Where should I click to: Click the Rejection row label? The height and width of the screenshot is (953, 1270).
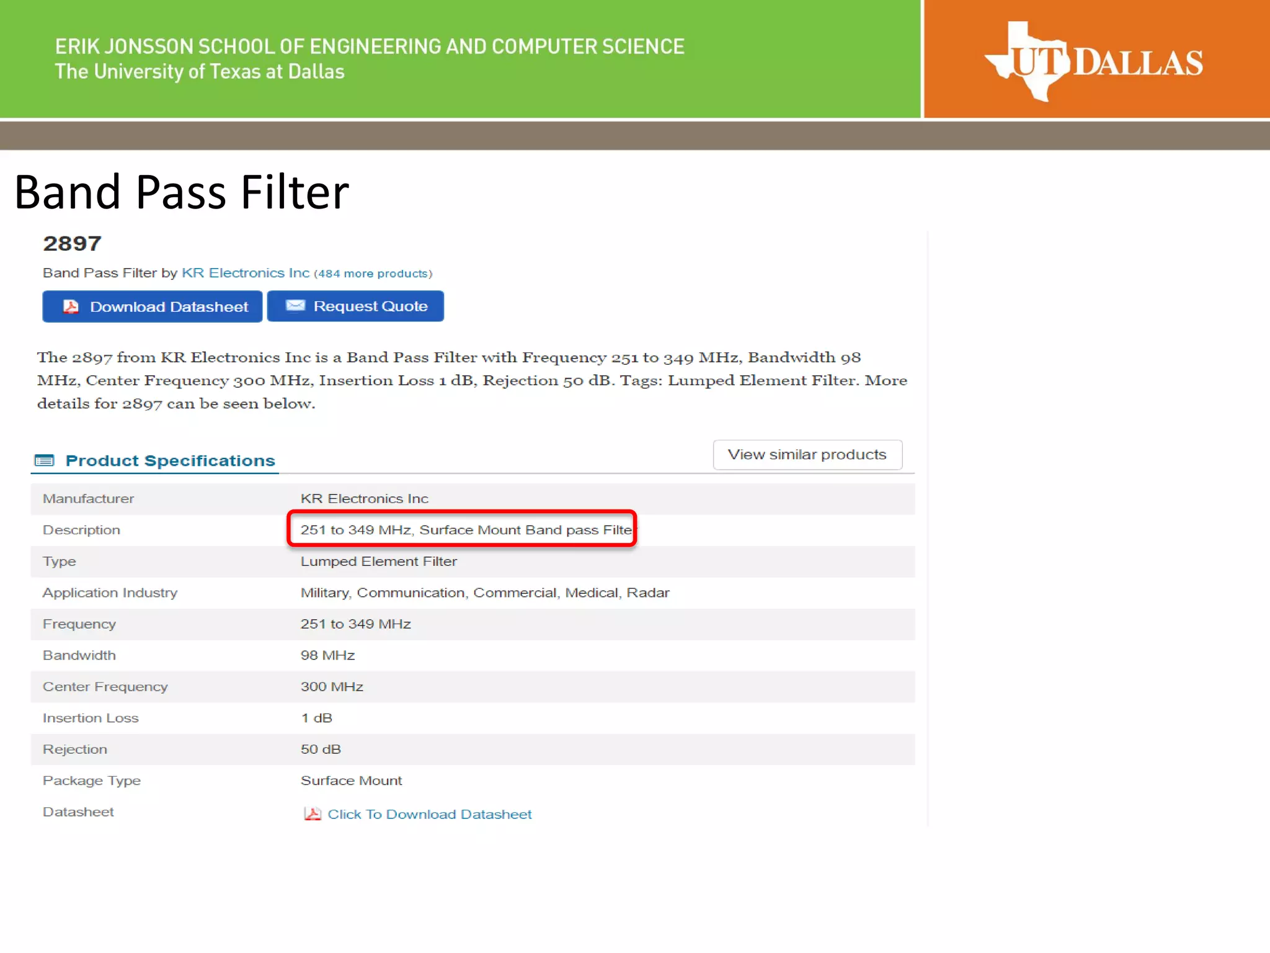click(x=75, y=749)
